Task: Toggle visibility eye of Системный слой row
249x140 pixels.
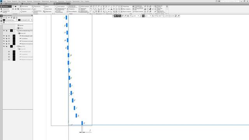Action: 4,36
